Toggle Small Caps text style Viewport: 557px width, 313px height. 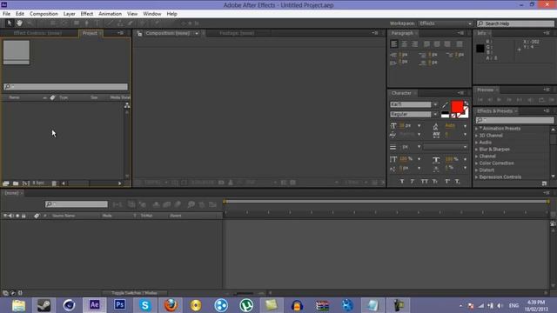click(x=435, y=182)
